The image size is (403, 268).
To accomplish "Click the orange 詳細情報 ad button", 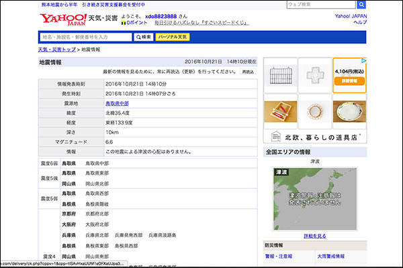I will click(x=349, y=80).
